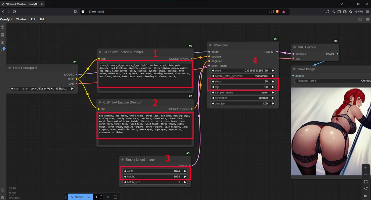Increase steps with the right arrow
Viewport: 371px width, 200px height.
click(273, 81)
